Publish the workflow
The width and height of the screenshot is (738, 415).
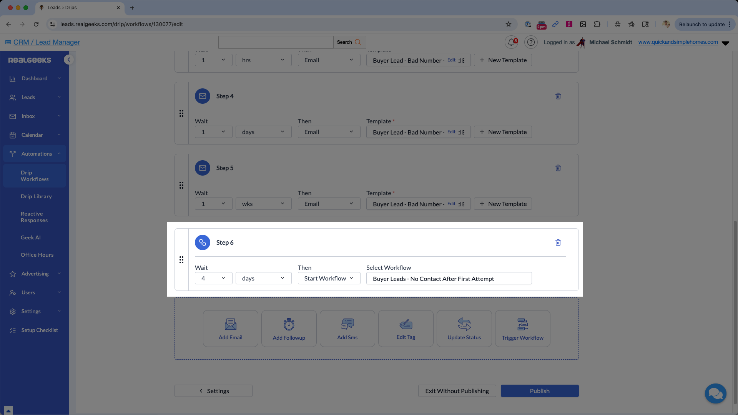pyautogui.click(x=540, y=391)
